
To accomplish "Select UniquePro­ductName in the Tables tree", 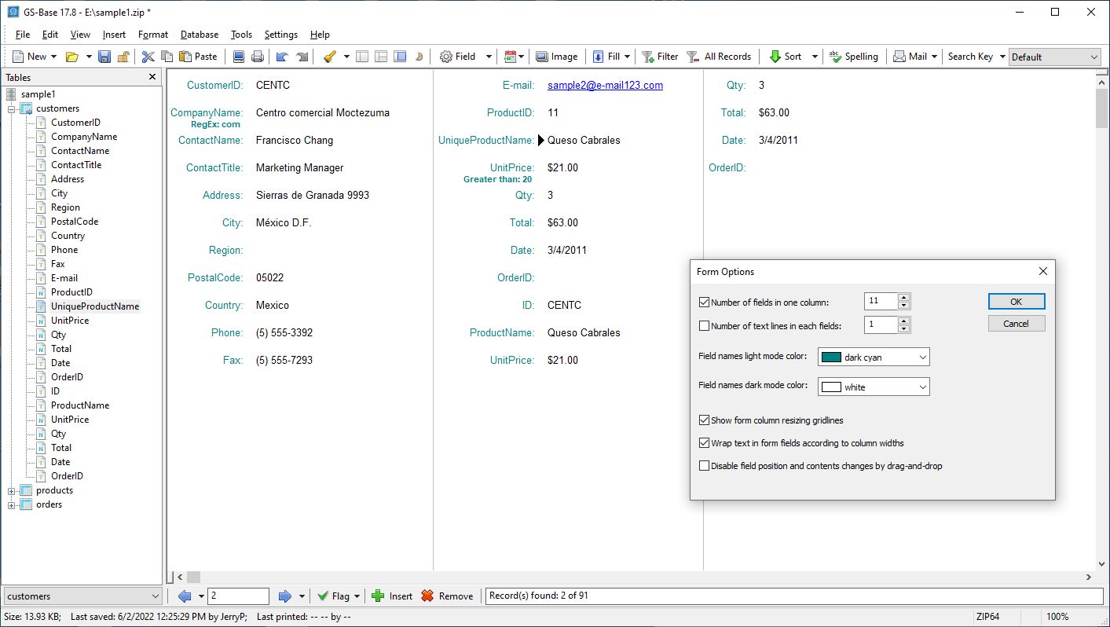I will [95, 306].
